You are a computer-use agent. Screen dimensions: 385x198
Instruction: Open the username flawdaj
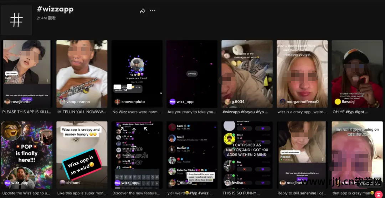349,101
